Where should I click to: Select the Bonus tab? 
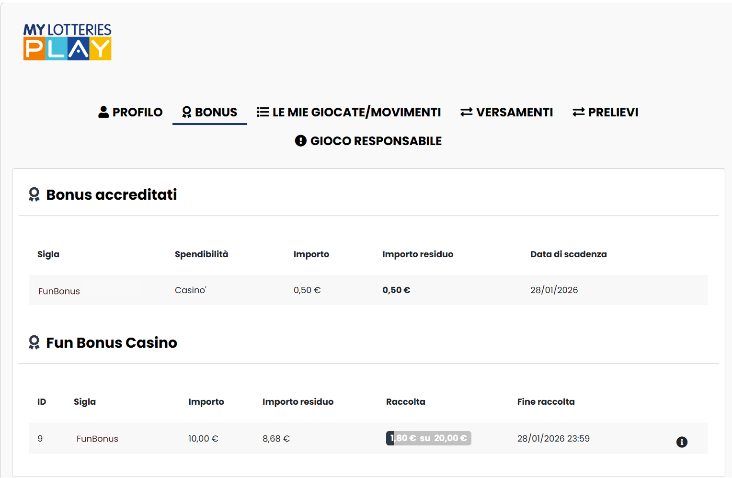click(x=209, y=112)
